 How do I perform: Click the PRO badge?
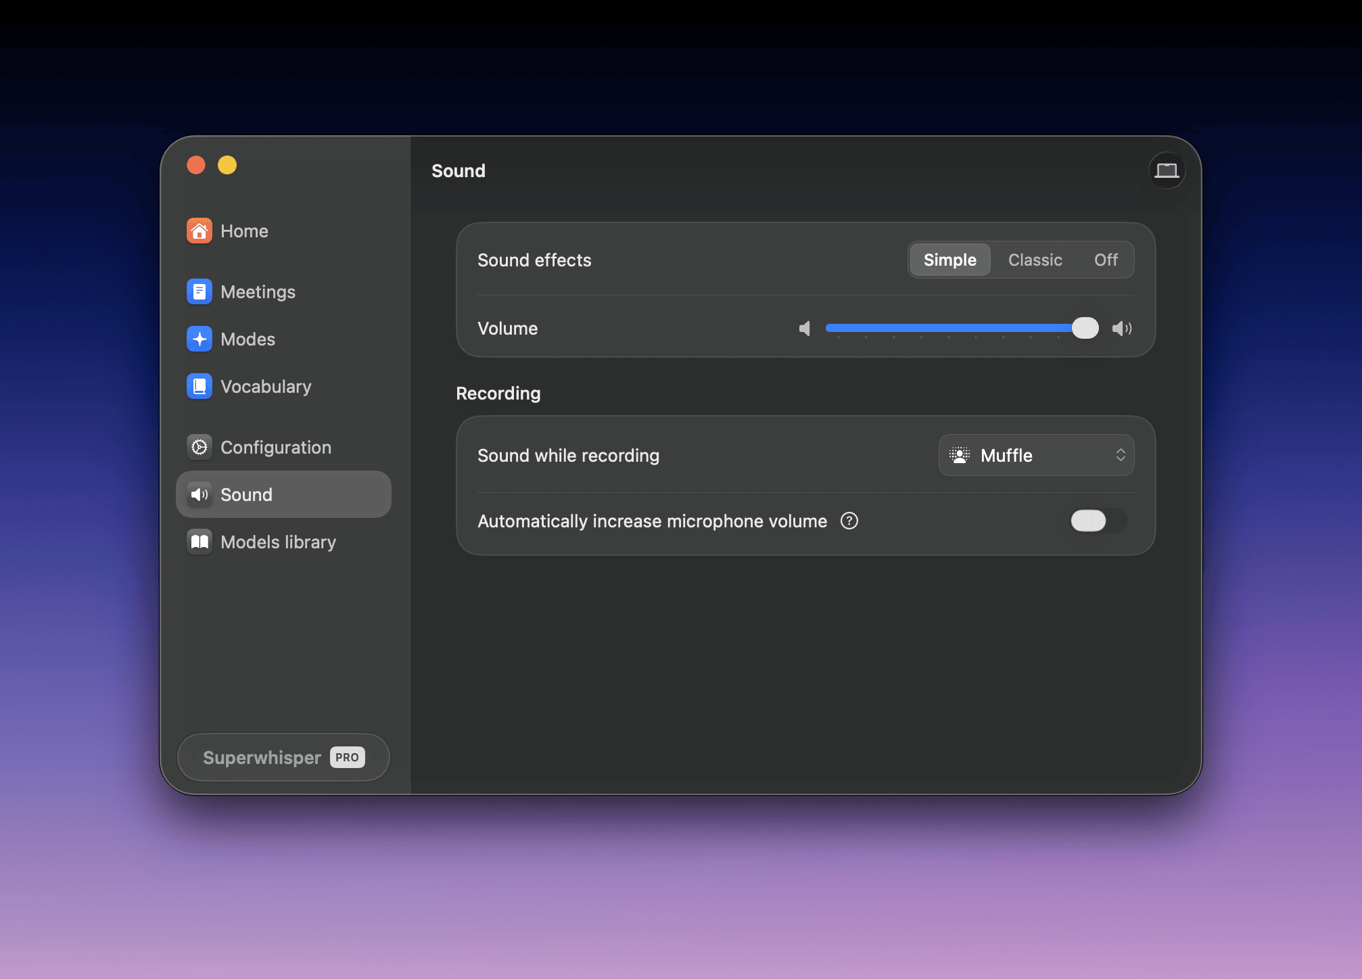tap(347, 757)
